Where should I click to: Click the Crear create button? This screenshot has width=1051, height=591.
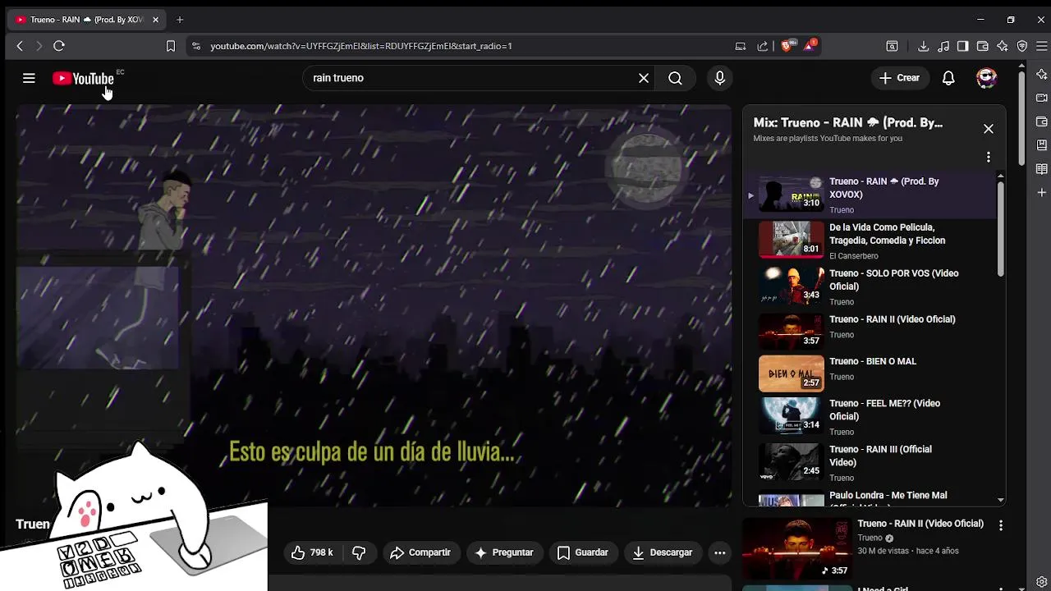pos(900,78)
